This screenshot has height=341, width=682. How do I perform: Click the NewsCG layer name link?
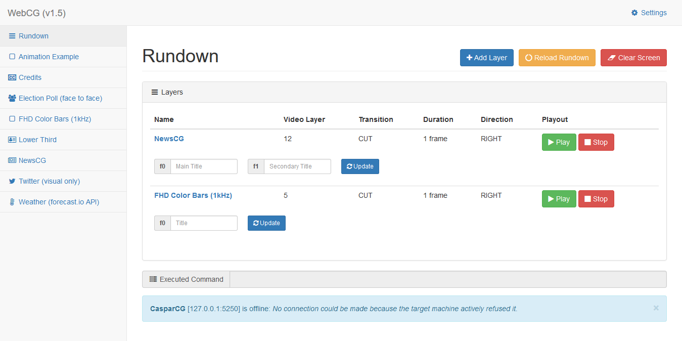pos(169,138)
